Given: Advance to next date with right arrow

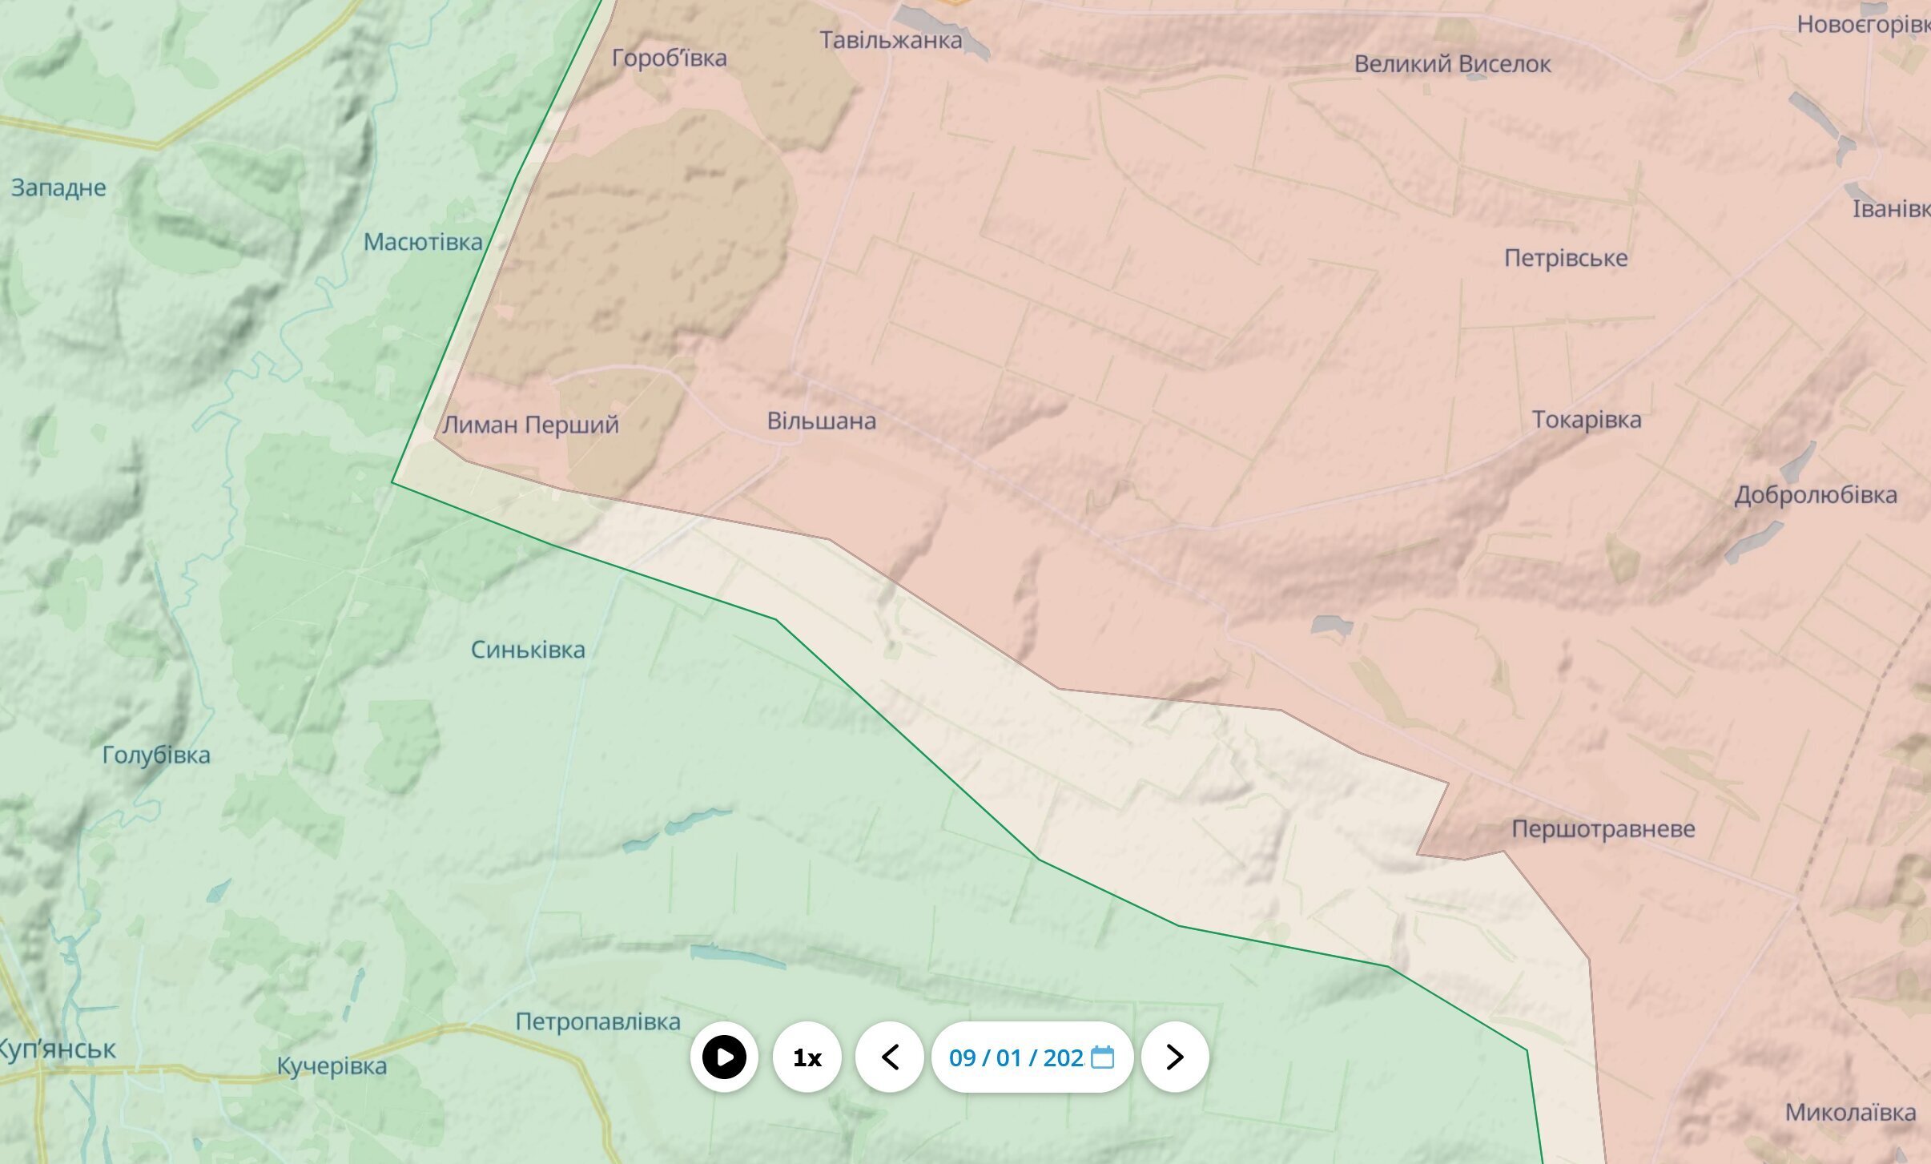Looking at the screenshot, I should [1174, 1057].
